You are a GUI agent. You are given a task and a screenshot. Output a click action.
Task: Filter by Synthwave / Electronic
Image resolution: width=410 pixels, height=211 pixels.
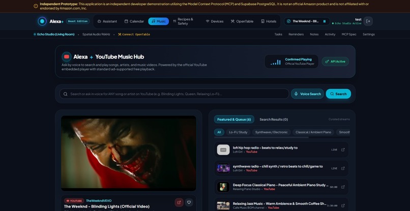click(272, 132)
